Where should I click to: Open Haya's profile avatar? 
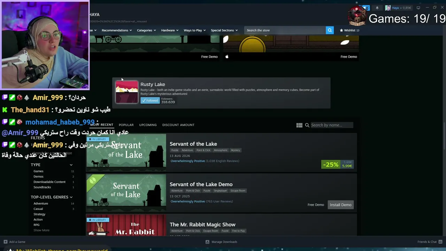point(388,8)
